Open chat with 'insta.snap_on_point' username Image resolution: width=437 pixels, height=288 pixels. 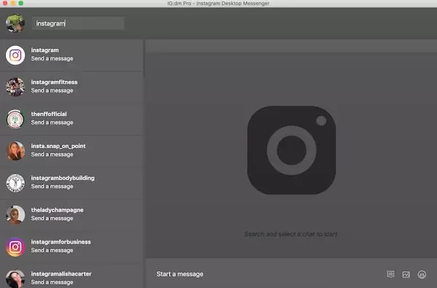[58, 146]
